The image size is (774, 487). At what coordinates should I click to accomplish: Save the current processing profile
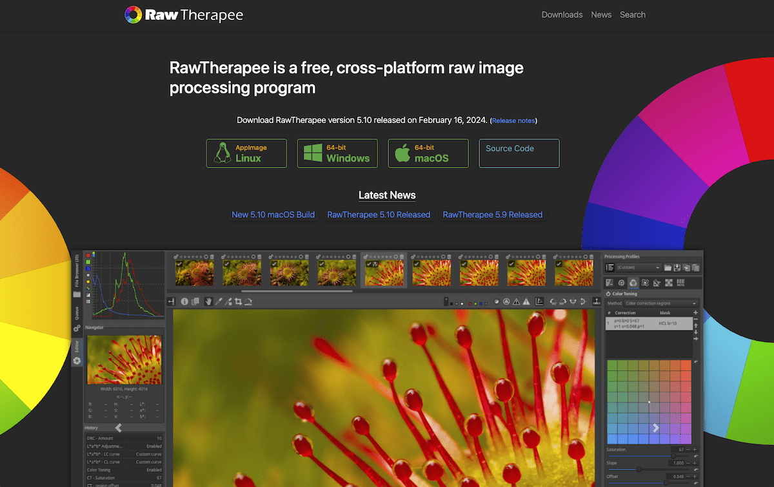pos(677,267)
